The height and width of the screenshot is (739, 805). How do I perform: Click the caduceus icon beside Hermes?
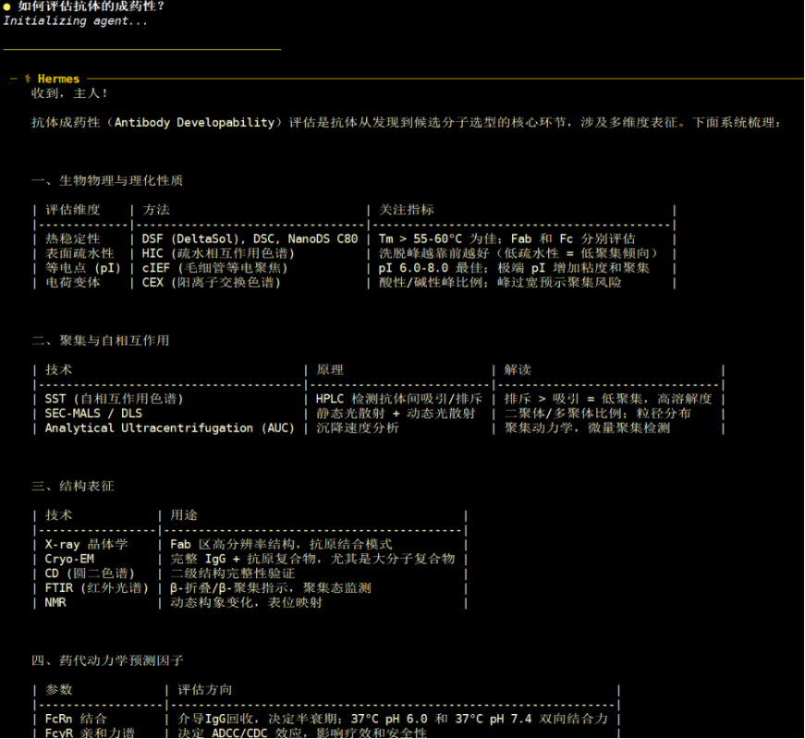click(x=27, y=79)
